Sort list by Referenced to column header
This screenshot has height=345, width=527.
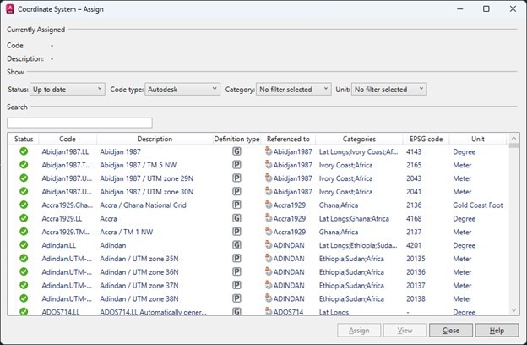tap(288, 139)
